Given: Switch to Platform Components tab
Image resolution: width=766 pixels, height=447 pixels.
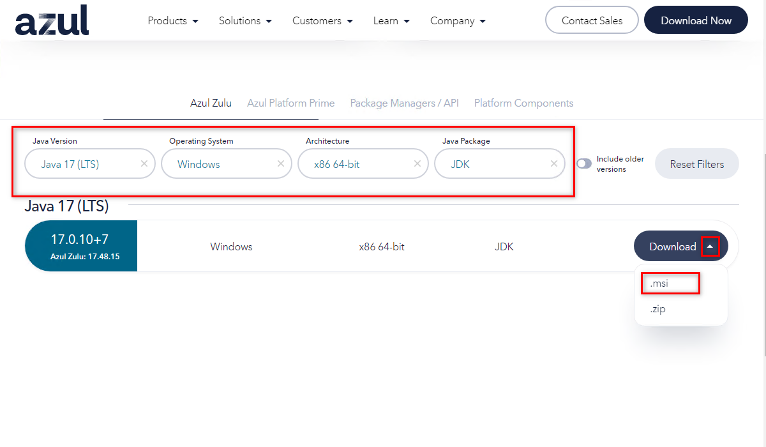Looking at the screenshot, I should point(523,103).
